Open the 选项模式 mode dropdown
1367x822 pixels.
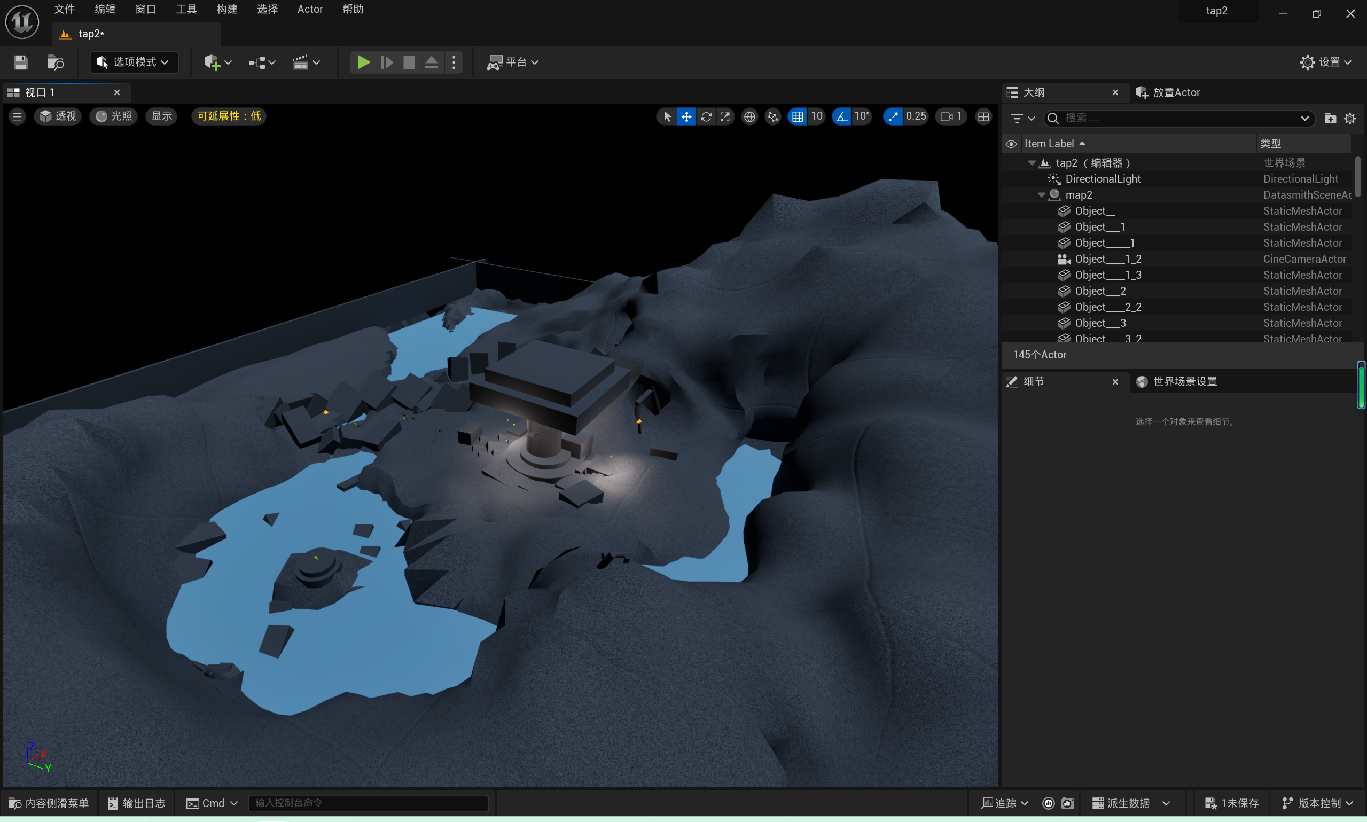tap(134, 62)
